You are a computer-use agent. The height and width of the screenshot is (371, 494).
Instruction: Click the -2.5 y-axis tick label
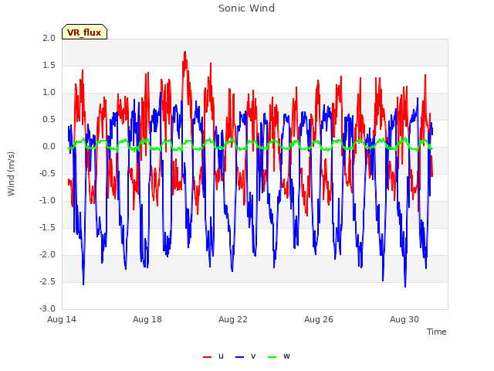point(48,281)
